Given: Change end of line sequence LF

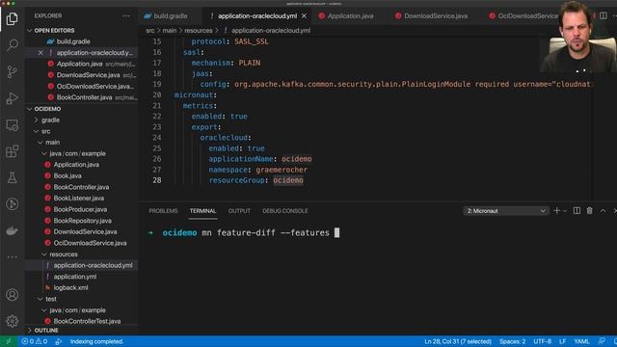Looking at the screenshot, I should pyautogui.click(x=562, y=341).
